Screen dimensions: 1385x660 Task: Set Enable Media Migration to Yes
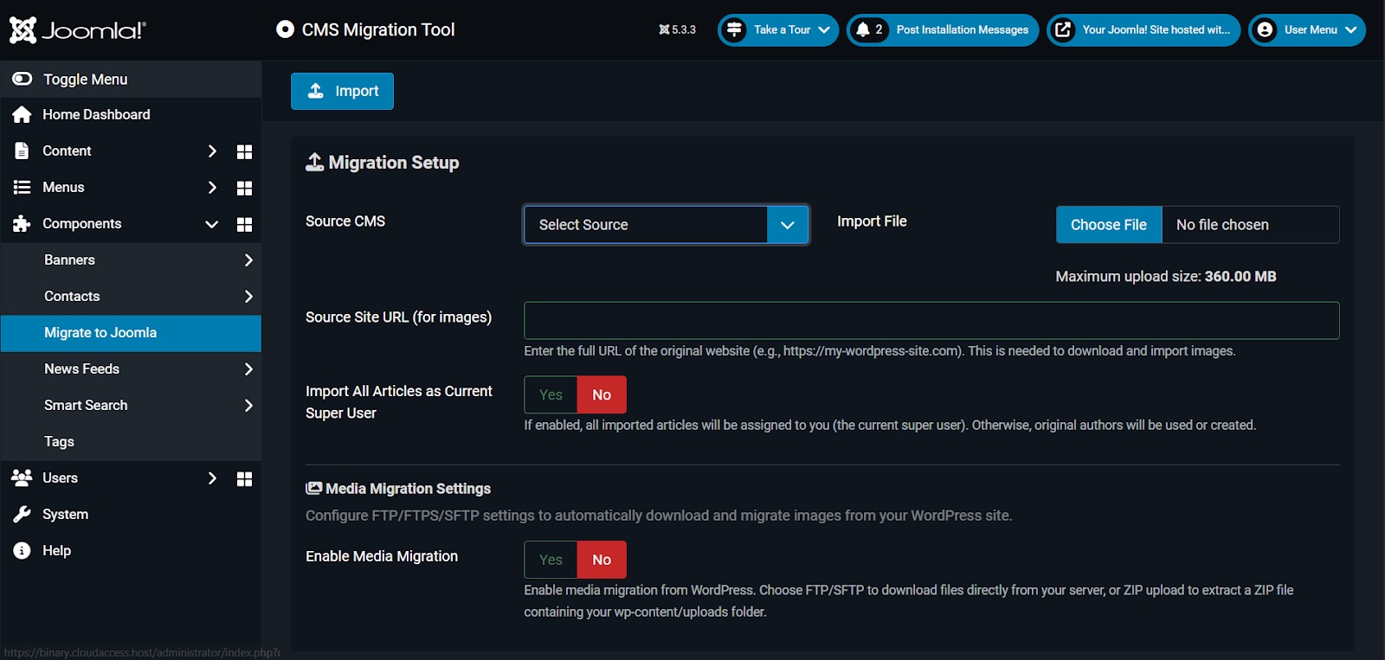tap(551, 561)
